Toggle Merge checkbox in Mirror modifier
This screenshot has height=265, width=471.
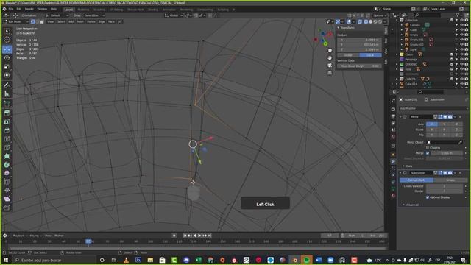(x=428, y=153)
